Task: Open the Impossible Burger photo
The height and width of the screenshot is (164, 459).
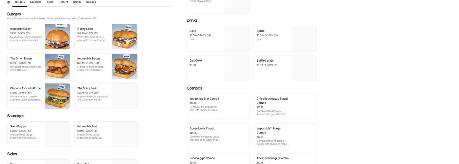Action: pos(125,67)
